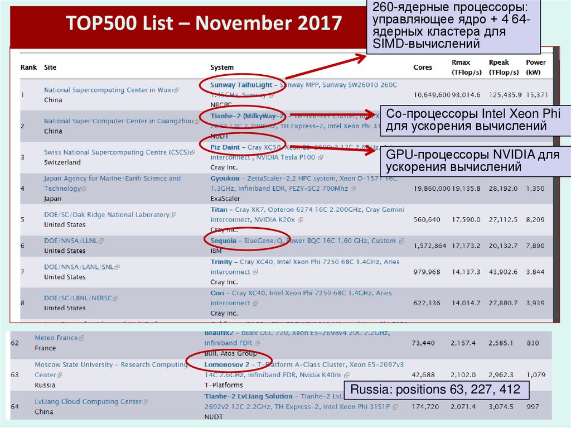Click external icon after Cori interconnect text
The image size is (571, 428).
coord(255,304)
